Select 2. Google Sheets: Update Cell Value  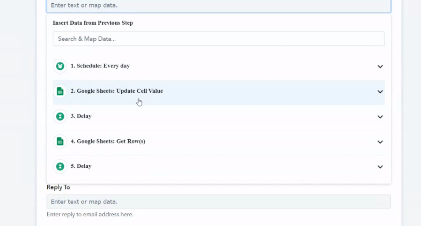click(117, 91)
